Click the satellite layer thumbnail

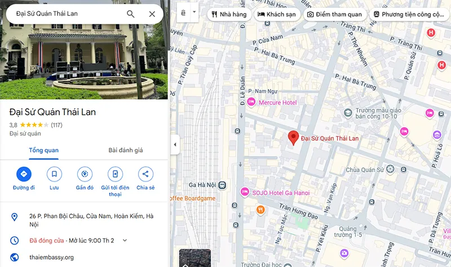click(x=195, y=258)
